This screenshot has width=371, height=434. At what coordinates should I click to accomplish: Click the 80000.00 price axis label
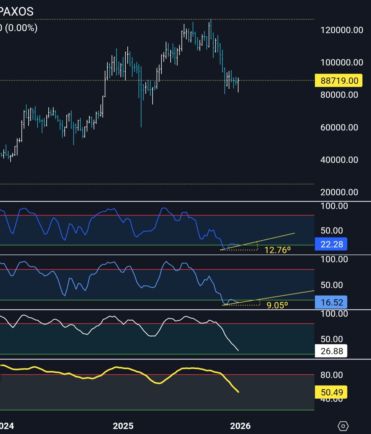click(339, 95)
